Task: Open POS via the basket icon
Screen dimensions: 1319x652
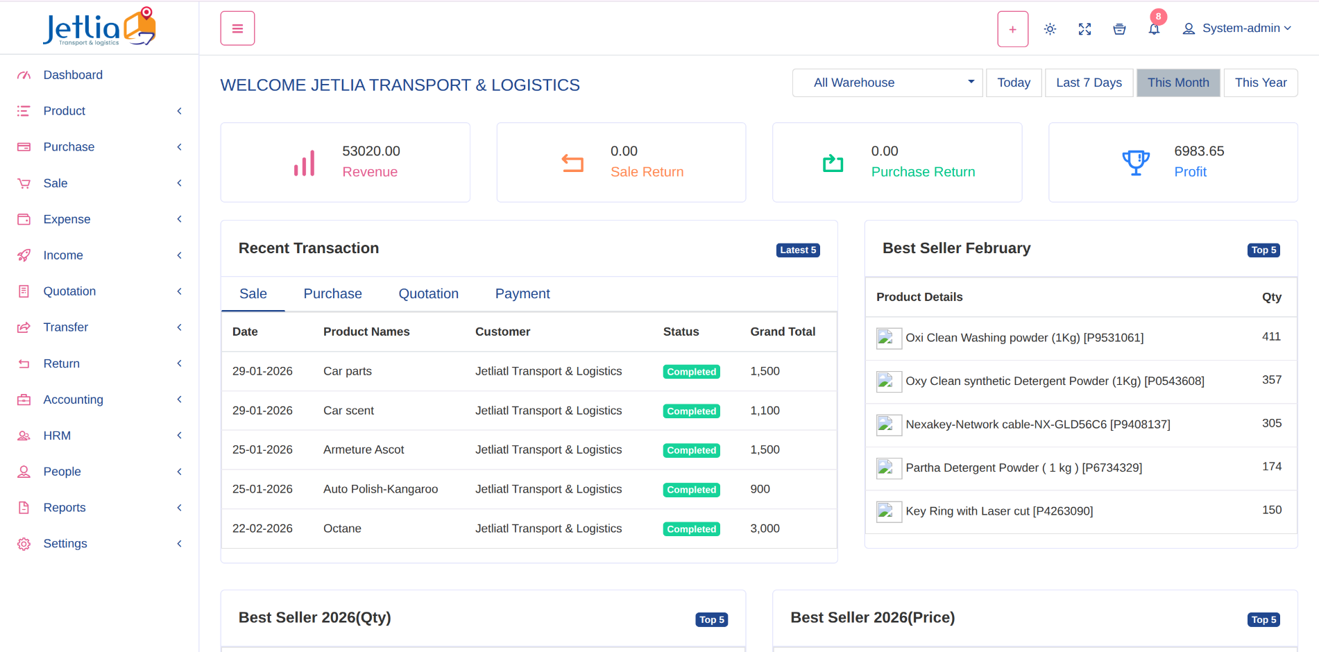Action: click(x=1119, y=28)
